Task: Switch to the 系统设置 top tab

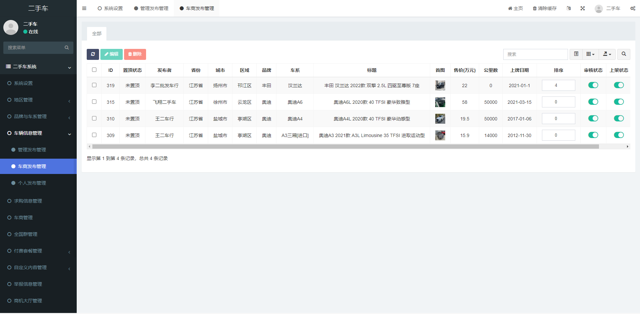Action: pos(110,8)
